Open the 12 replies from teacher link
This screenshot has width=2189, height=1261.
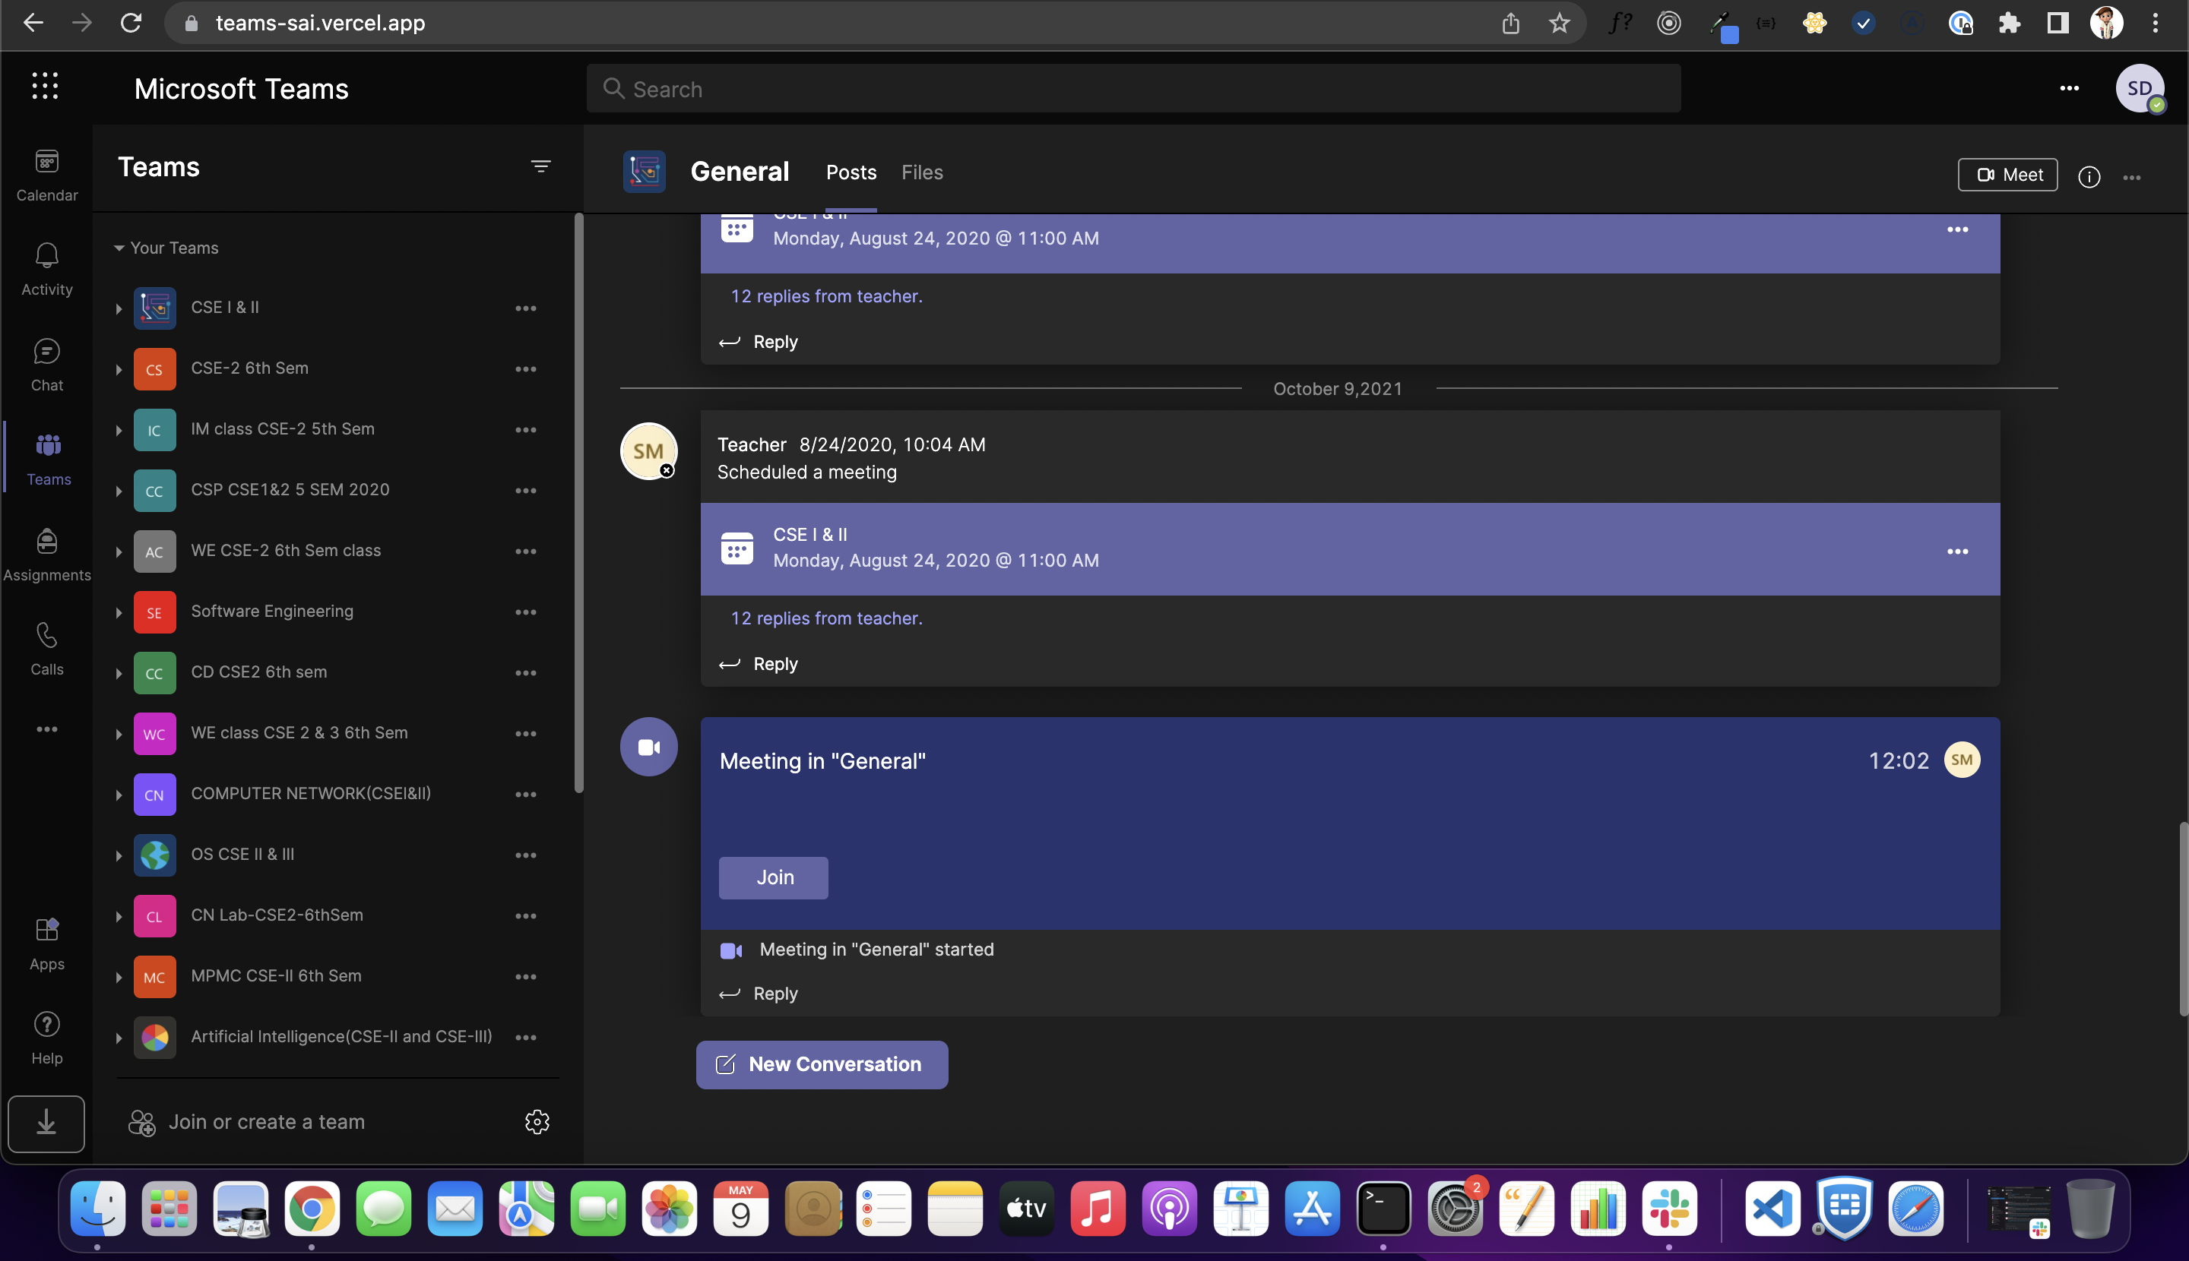click(826, 618)
